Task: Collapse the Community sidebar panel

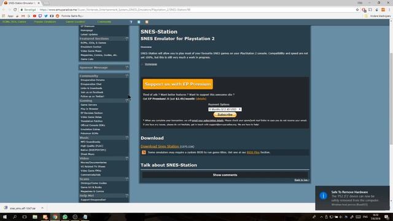Action: tap(127, 76)
